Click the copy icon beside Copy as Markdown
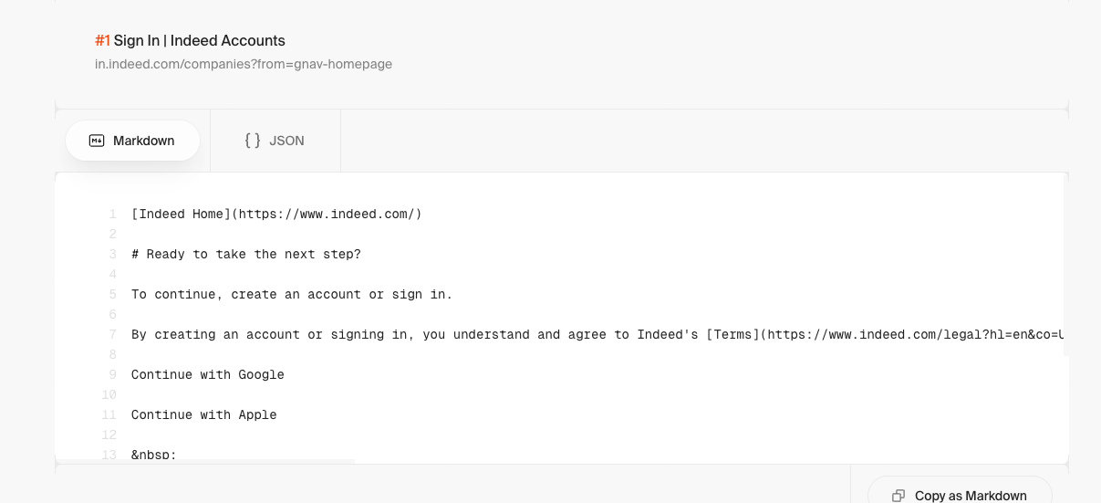Screen dimensions: 1101x503 tap(898, 496)
